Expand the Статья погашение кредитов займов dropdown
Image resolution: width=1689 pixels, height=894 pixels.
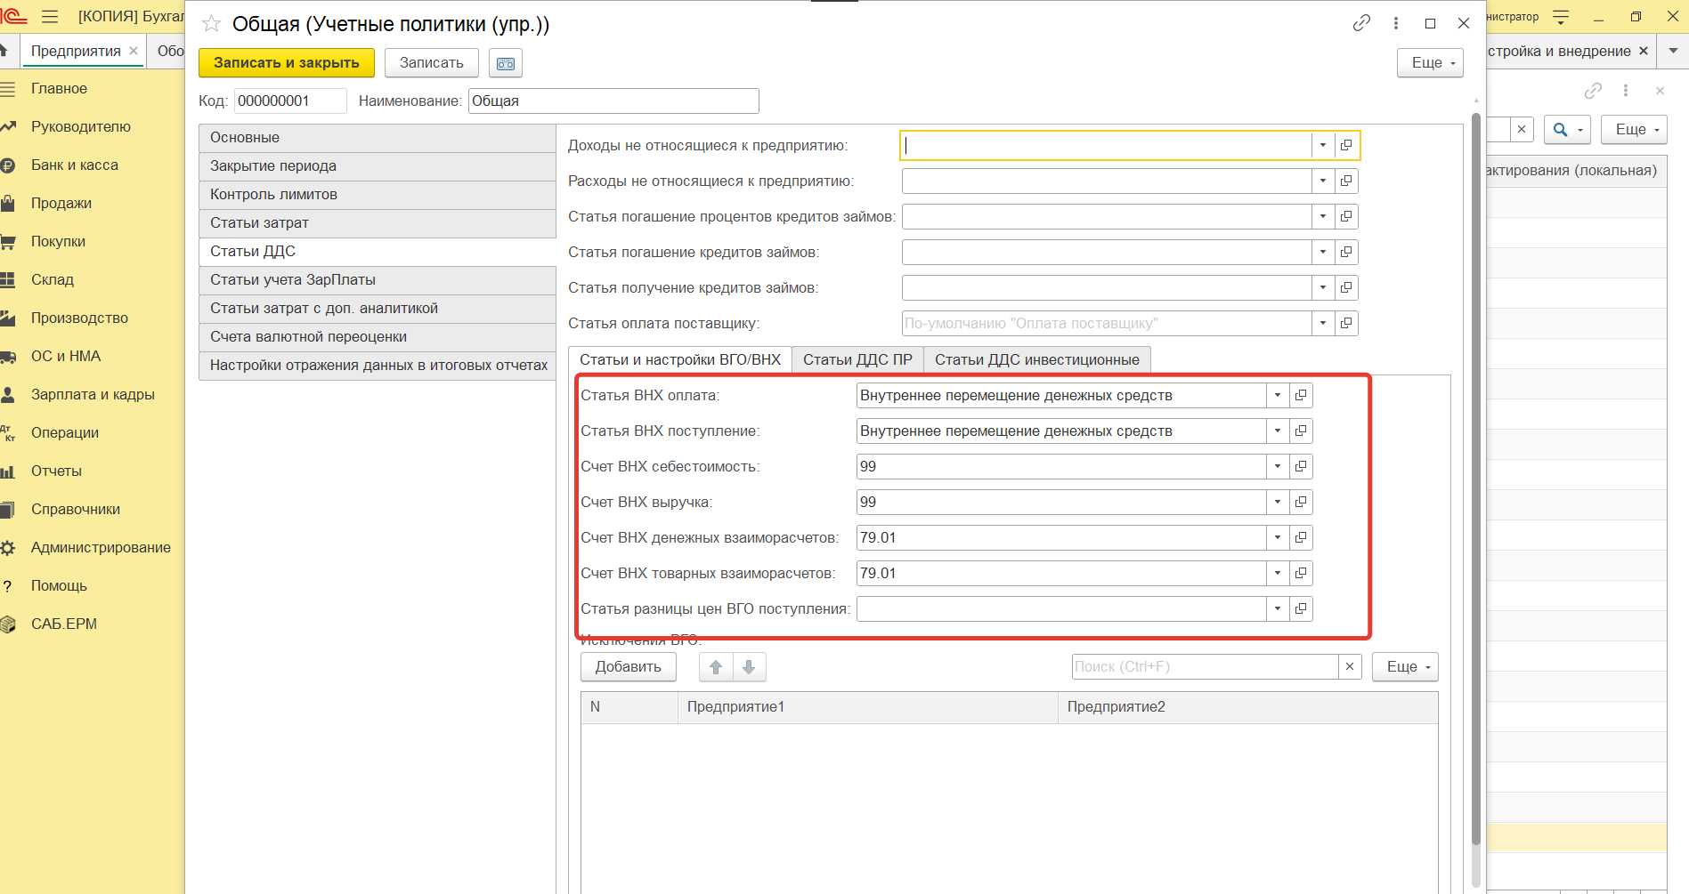(1323, 252)
